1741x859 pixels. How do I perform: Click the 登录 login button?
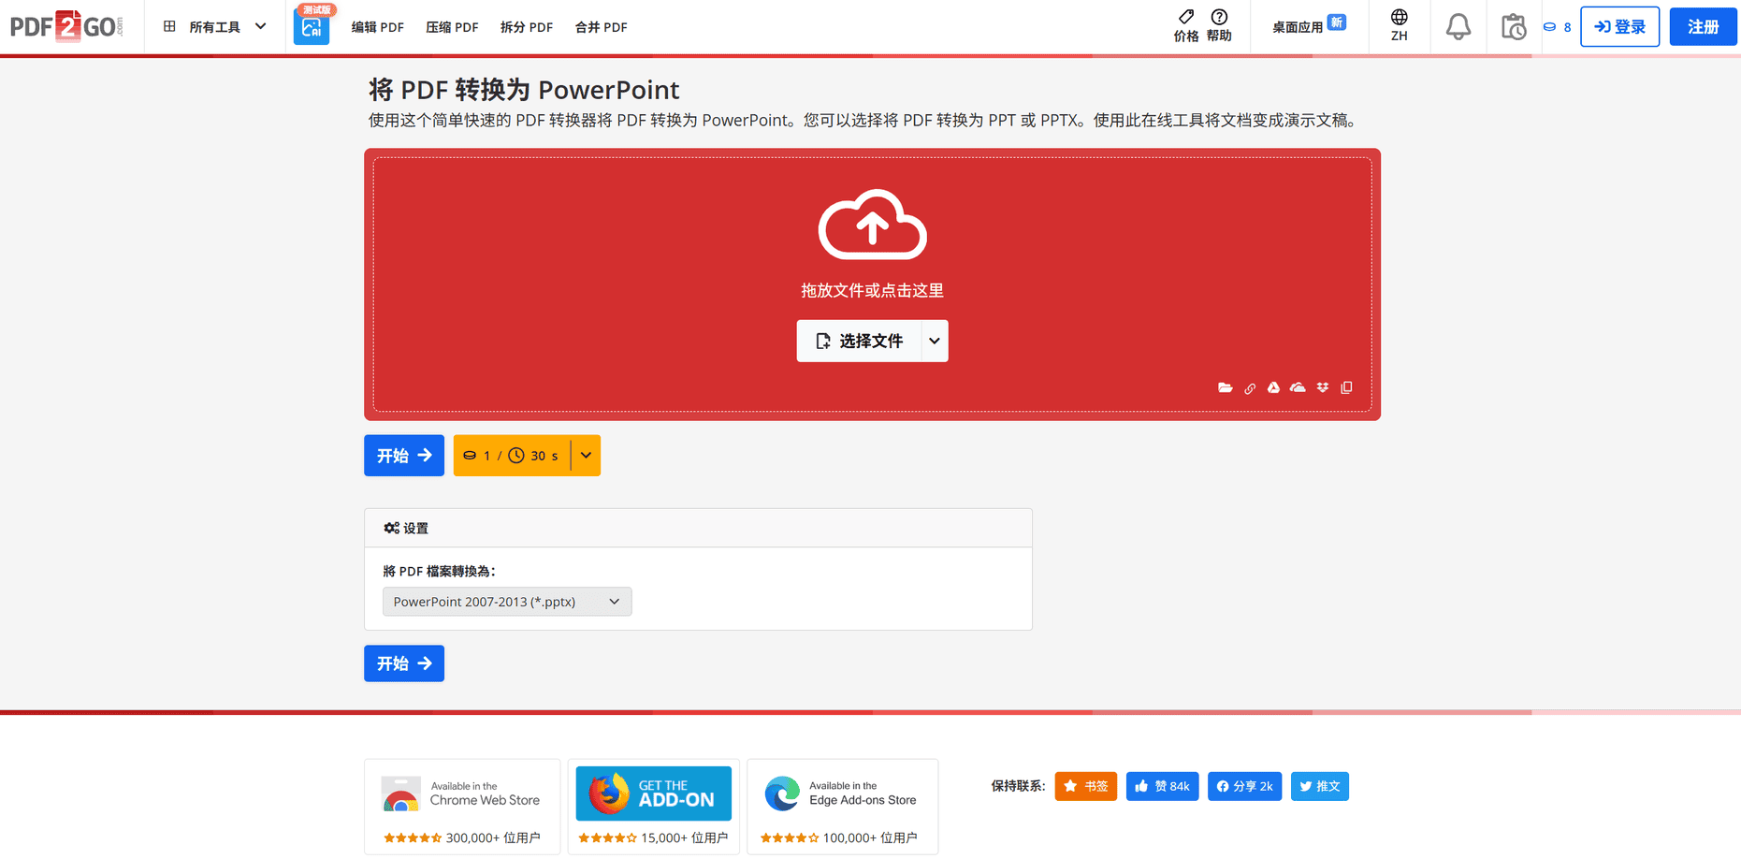1619,27
